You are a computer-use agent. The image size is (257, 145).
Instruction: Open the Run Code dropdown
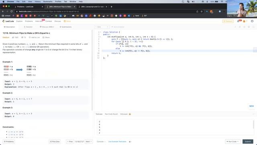coord(233,141)
